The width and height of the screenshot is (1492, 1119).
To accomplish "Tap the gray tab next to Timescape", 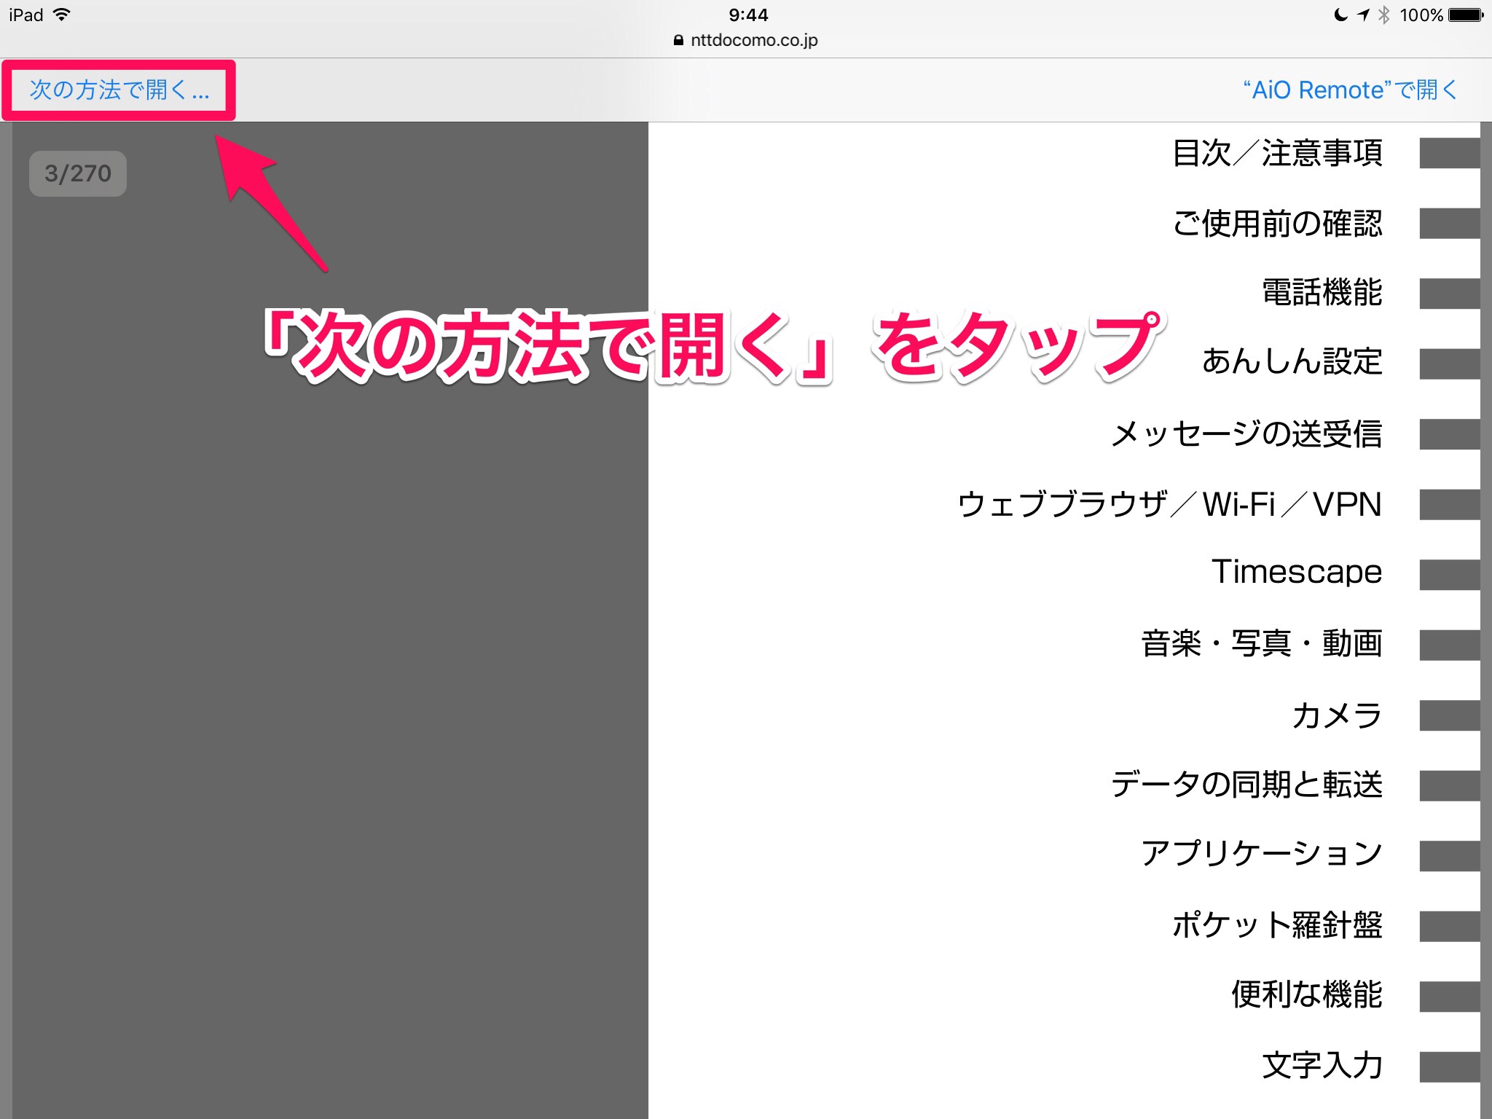I will (1449, 574).
